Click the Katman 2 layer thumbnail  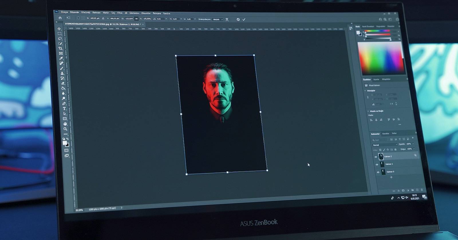(x=381, y=156)
